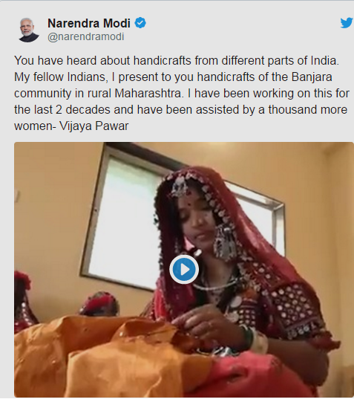Click the phrase "My fellow Indians" in tweet
This screenshot has width=354, height=402.
(x=61, y=77)
